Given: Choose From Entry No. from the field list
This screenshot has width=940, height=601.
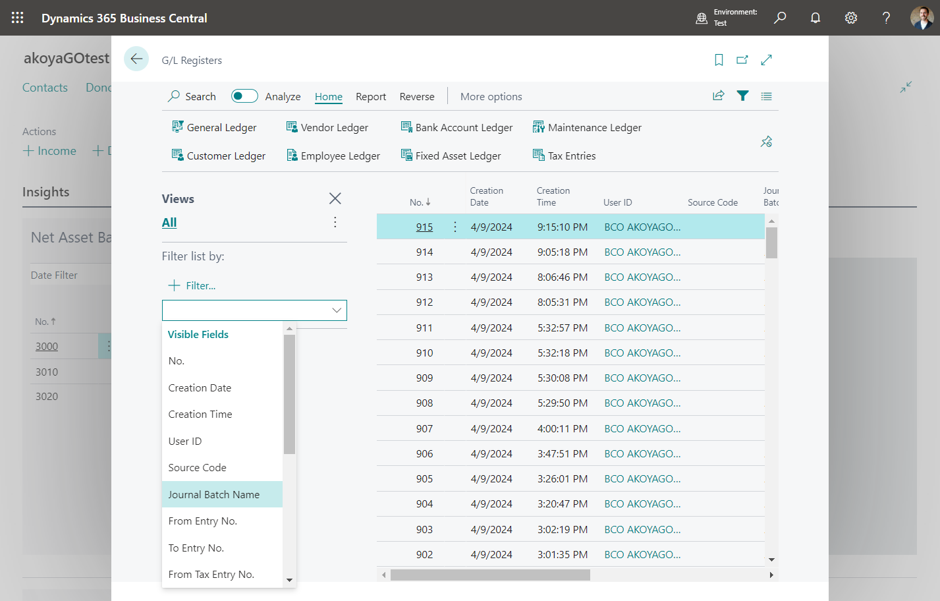Looking at the screenshot, I should coord(222,521).
